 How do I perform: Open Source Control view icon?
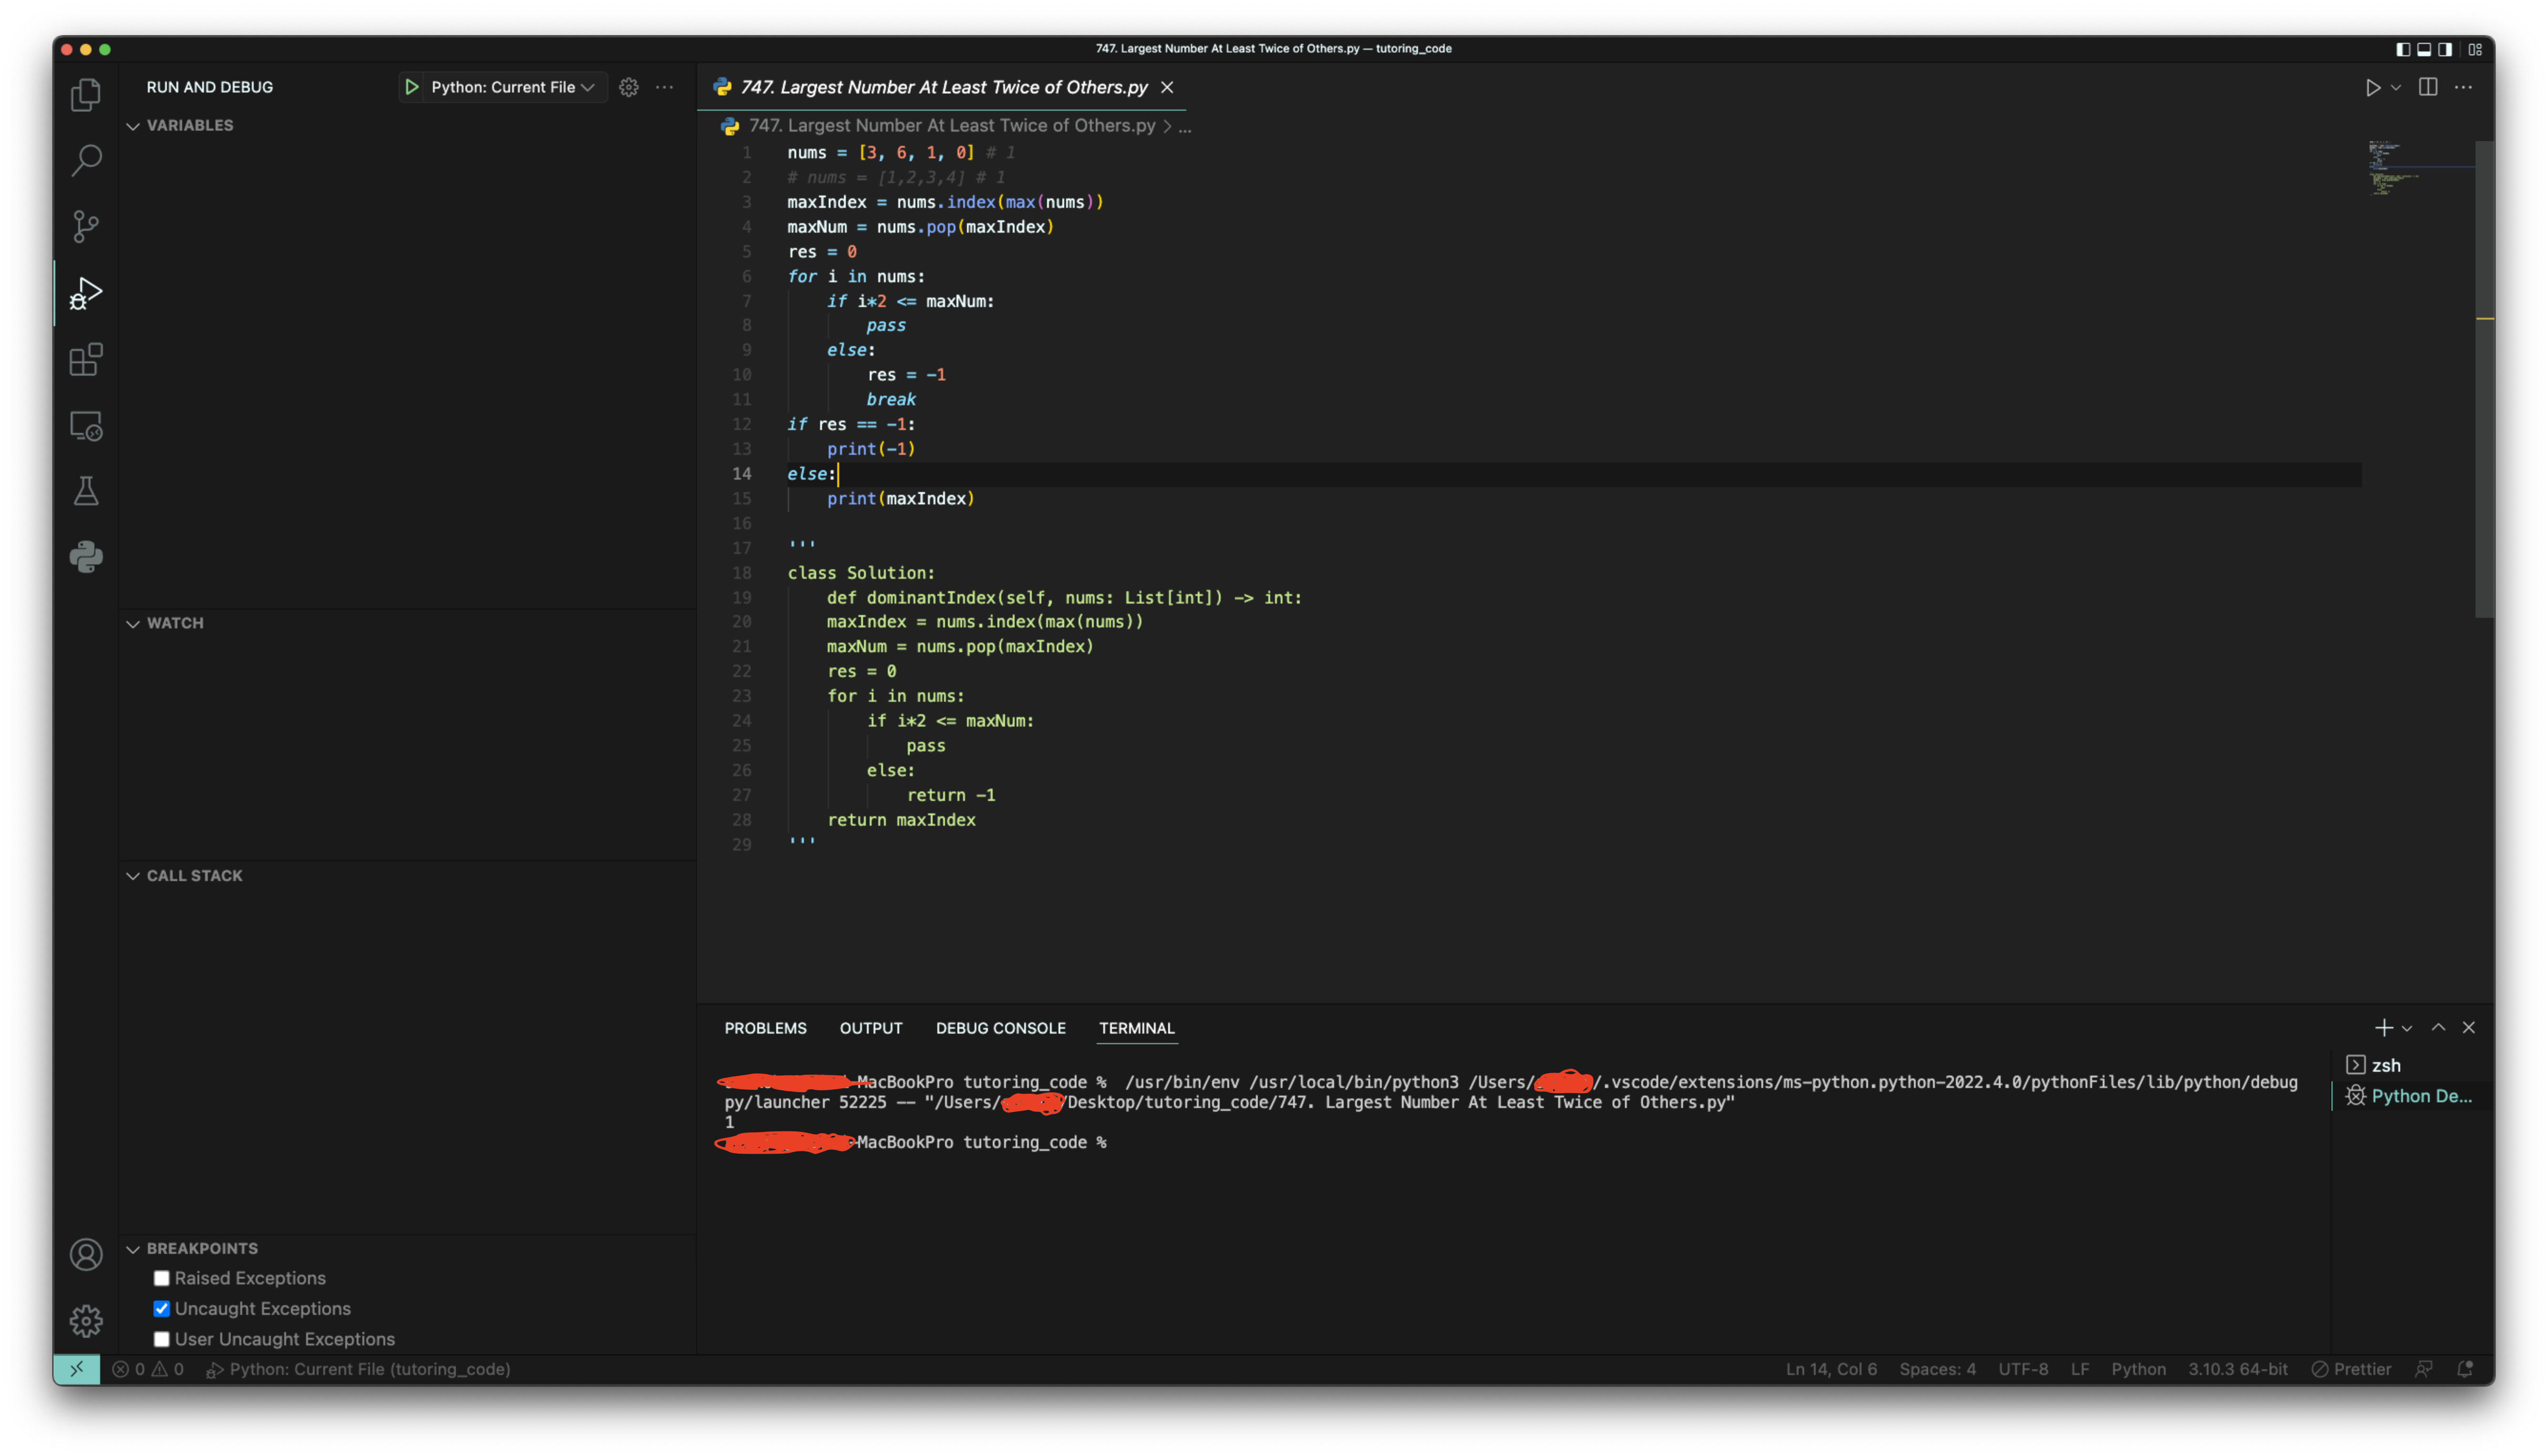point(86,226)
